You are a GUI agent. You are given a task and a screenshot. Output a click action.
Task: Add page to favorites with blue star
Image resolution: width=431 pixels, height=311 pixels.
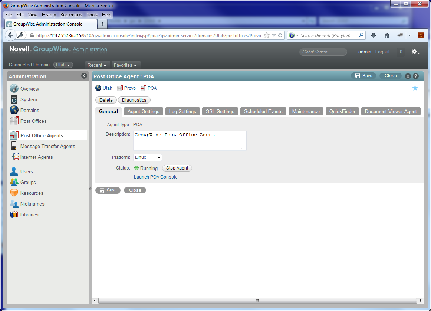415,88
